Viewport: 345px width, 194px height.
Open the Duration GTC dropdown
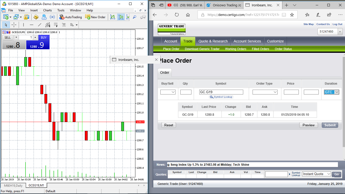click(x=332, y=92)
